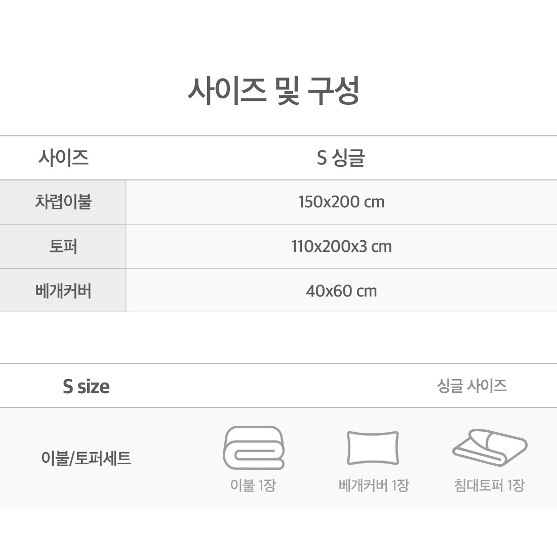Click the divider line directly below the title
Viewport: 557px width, 560px height.
(278, 136)
